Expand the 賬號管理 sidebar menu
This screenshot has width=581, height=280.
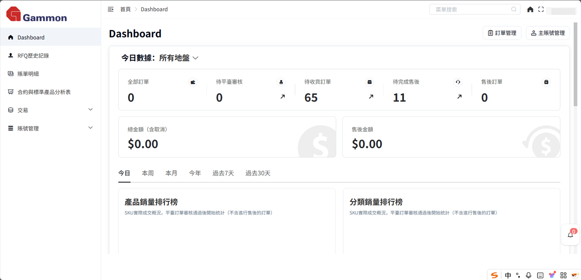(x=50, y=128)
